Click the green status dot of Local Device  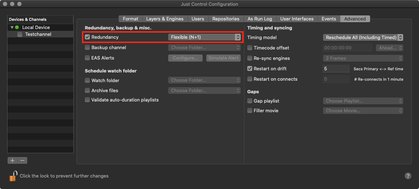pos(17,28)
